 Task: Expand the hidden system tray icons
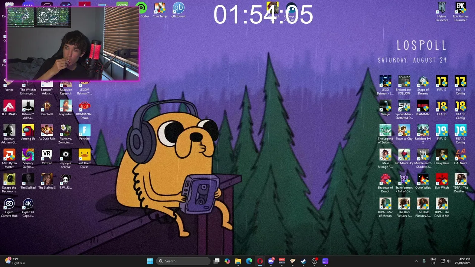coord(416,261)
